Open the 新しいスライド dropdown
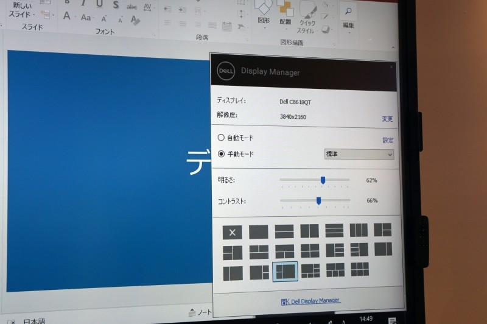This screenshot has height=324, width=487. tap(21, 10)
